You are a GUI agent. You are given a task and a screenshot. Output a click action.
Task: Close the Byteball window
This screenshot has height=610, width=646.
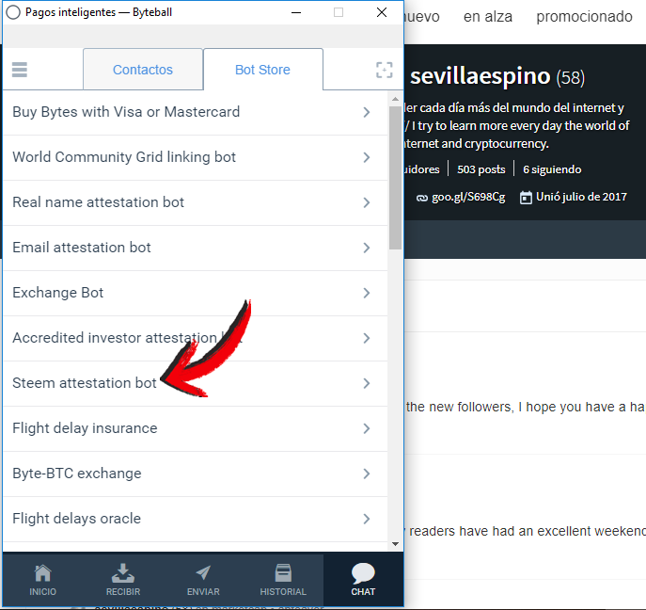click(x=382, y=12)
